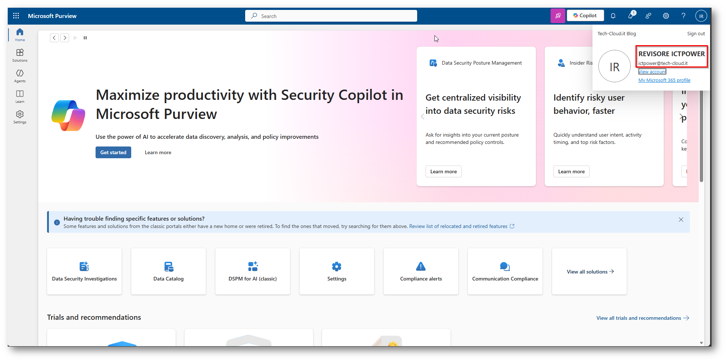
Task: Click the notifications bell icon
Action: (x=613, y=16)
